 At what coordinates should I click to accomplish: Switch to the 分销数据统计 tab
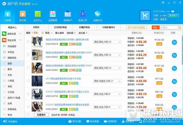click(109, 27)
